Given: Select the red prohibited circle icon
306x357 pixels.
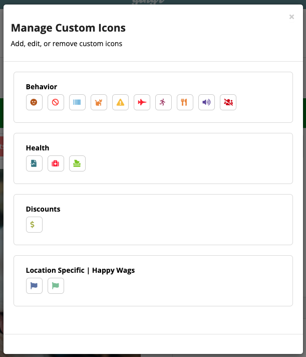Looking at the screenshot, I should coord(56,102).
